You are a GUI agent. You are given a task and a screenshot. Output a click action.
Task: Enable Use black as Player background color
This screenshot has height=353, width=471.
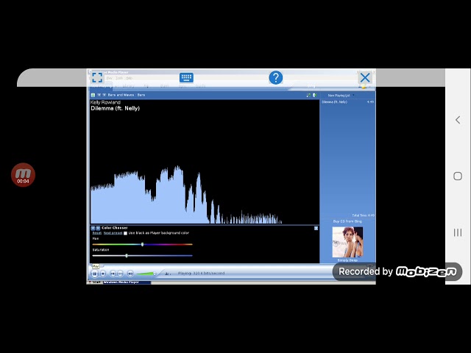click(125, 233)
